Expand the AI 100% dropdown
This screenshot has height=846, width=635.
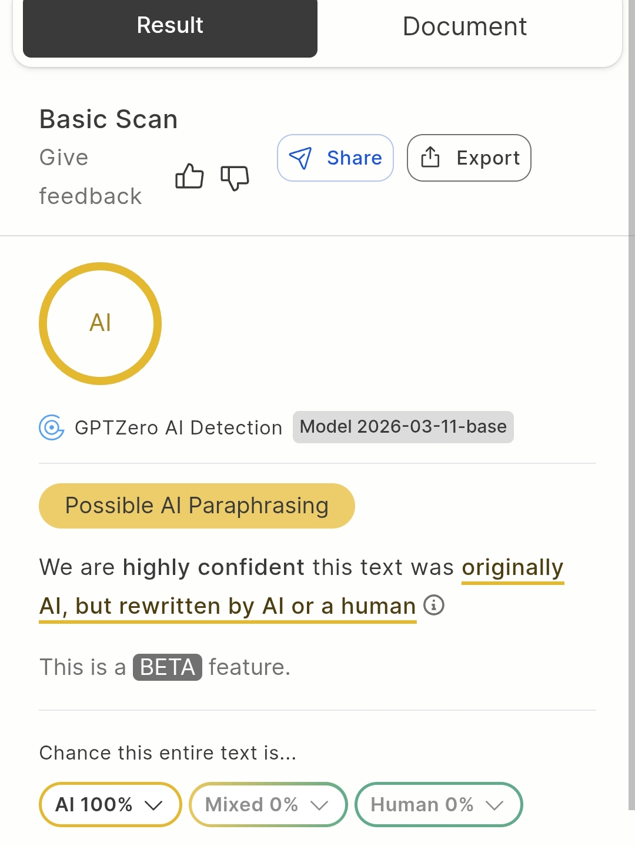tap(110, 804)
